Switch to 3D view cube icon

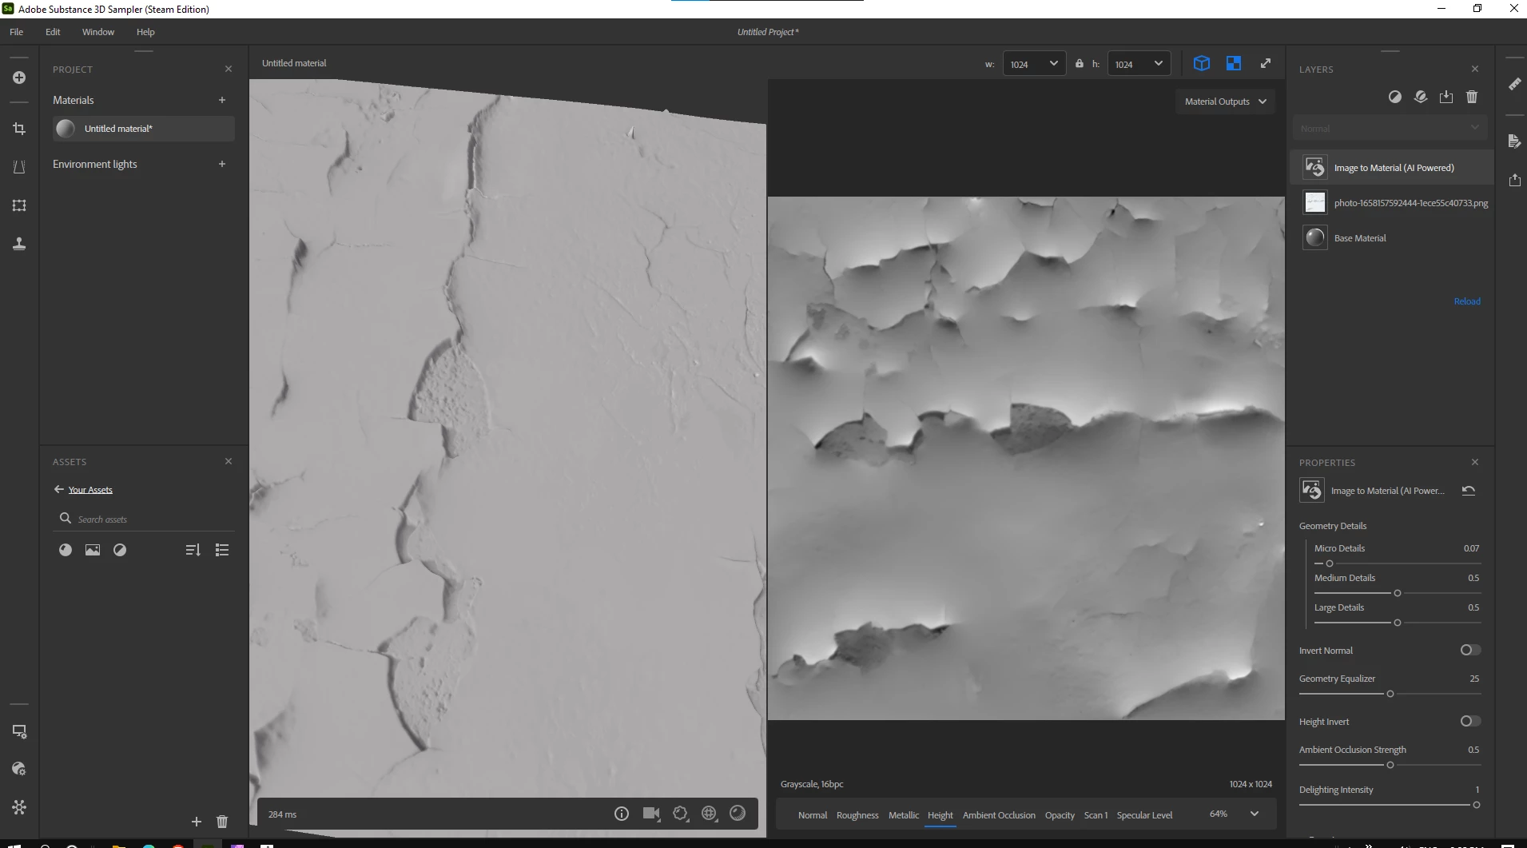click(1201, 63)
